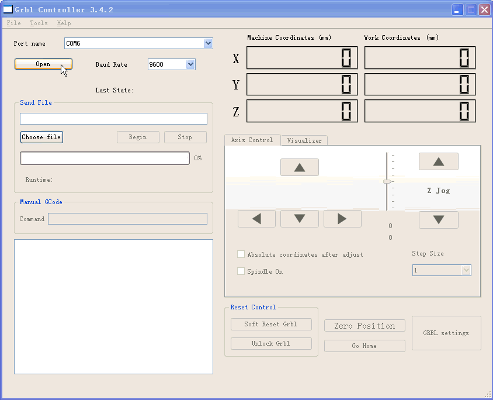Click the 'Last State:' label
The image size is (493, 400).
pyautogui.click(x=114, y=90)
